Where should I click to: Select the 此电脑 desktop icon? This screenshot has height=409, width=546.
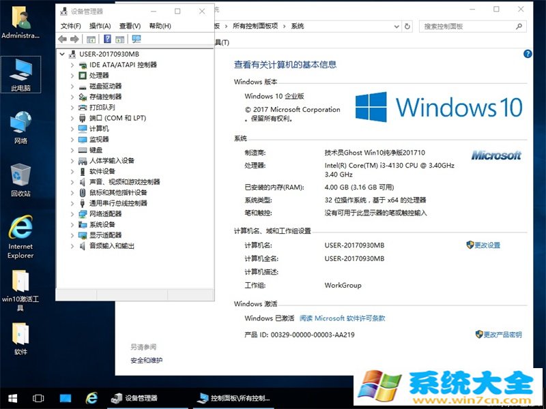[x=20, y=74]
